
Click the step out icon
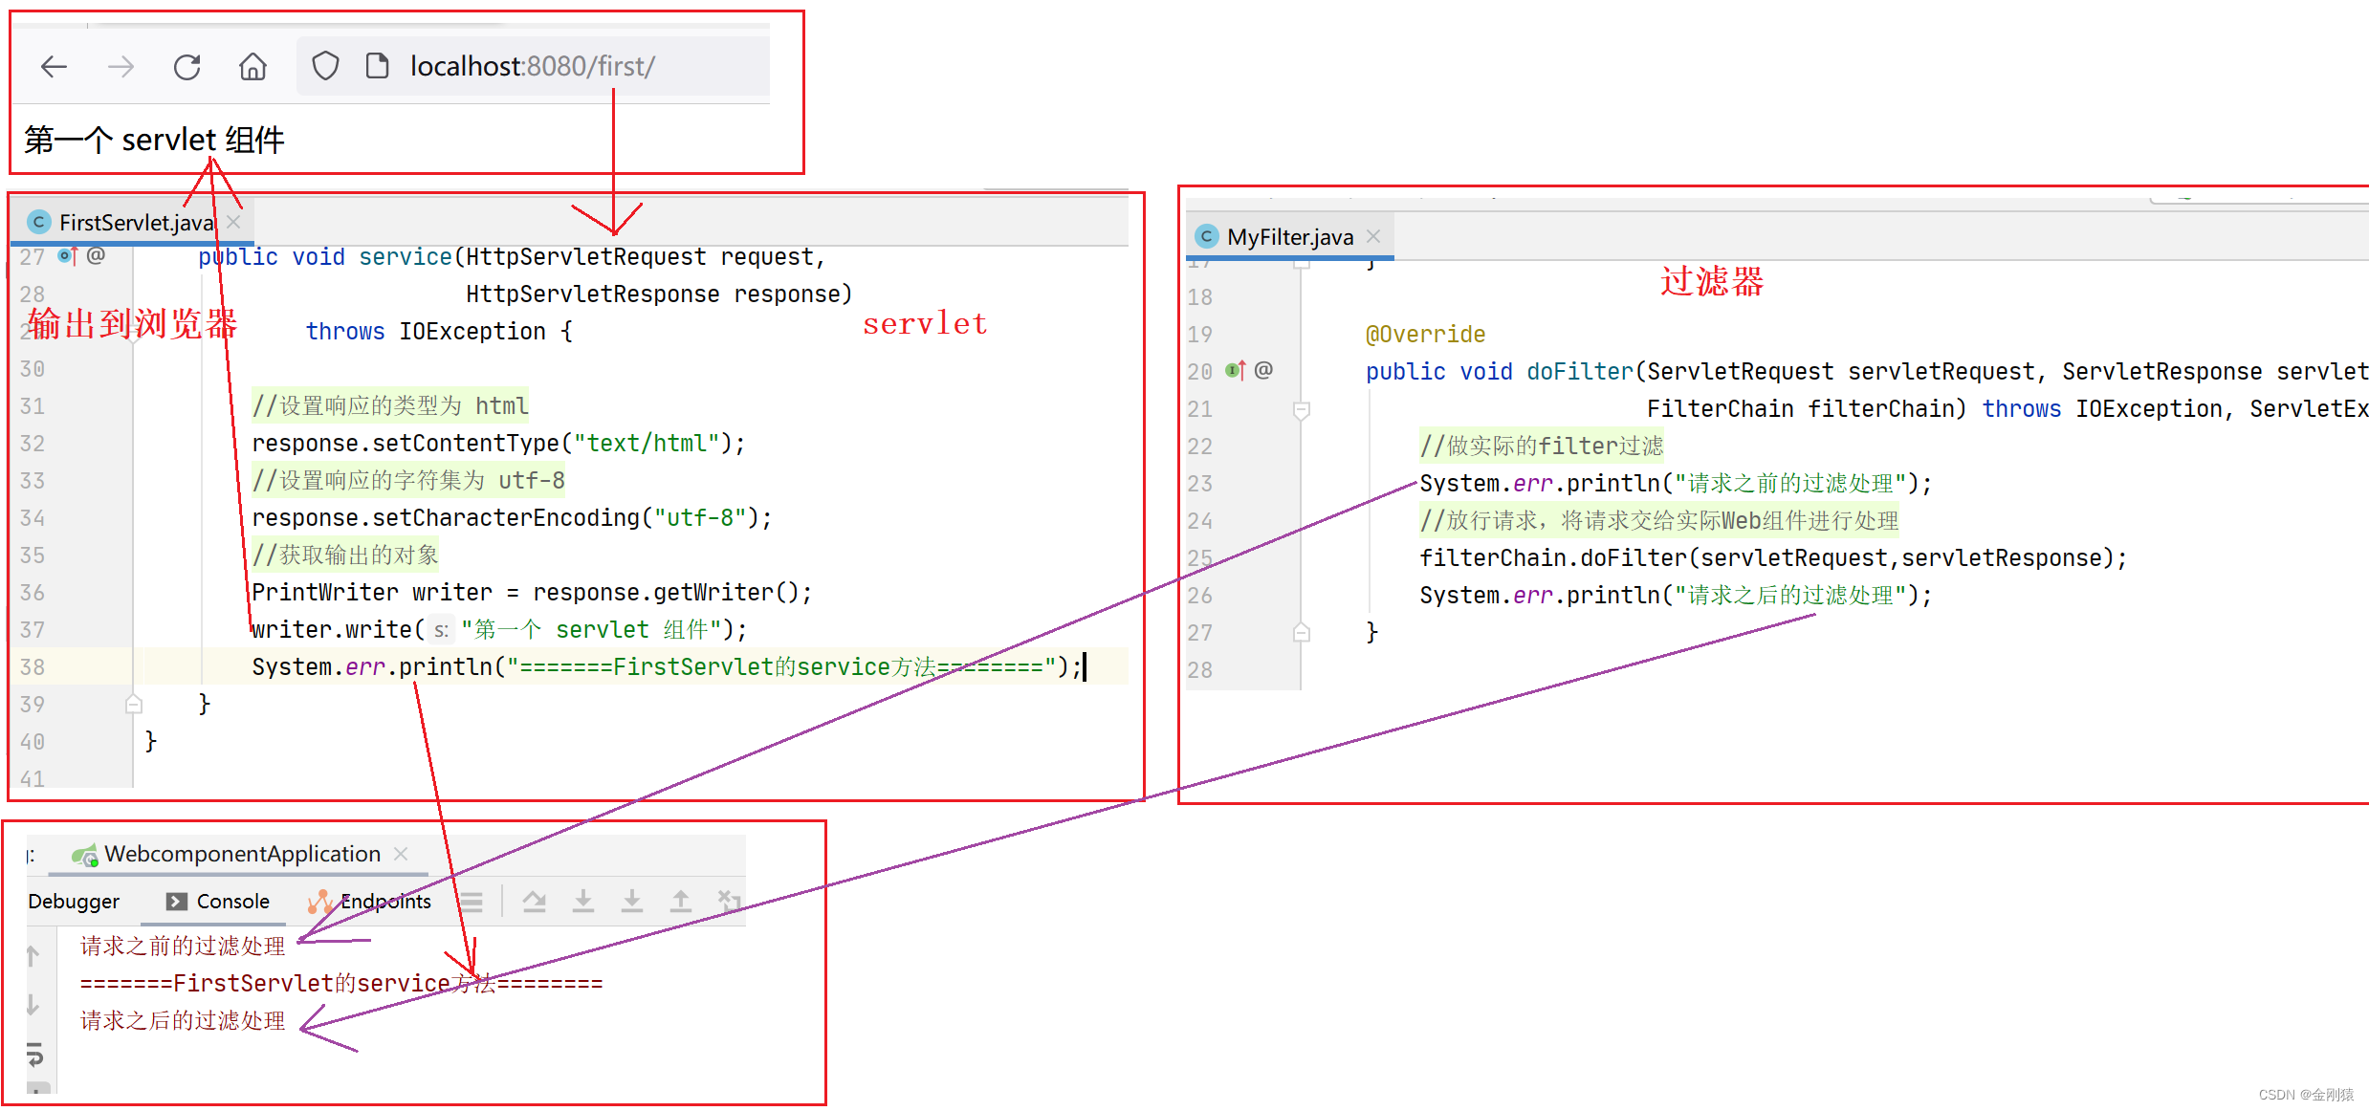pos(680,901)
